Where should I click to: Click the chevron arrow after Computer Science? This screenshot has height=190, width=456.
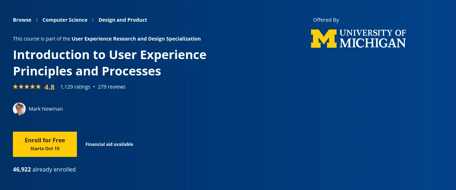point(93,20)
